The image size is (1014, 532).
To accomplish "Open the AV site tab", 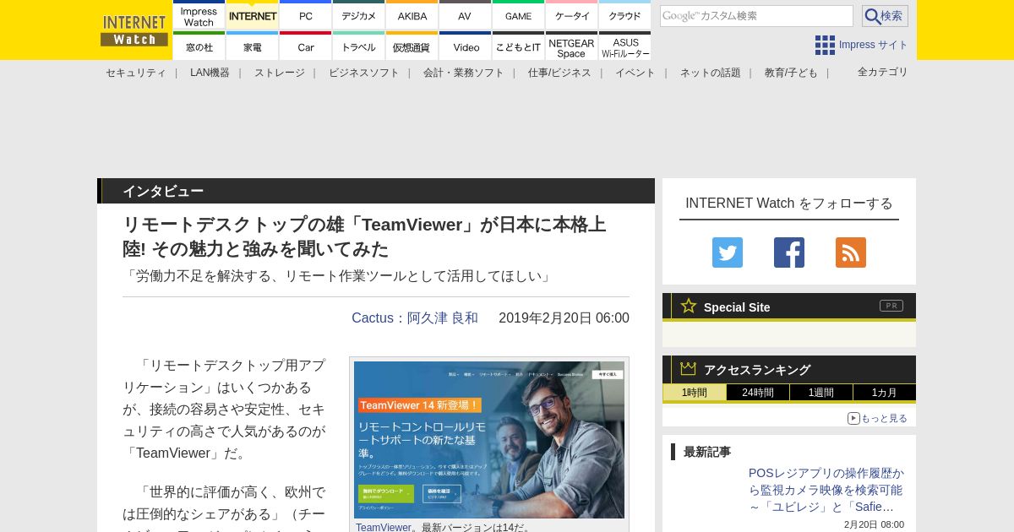I will tap(465, 15).
